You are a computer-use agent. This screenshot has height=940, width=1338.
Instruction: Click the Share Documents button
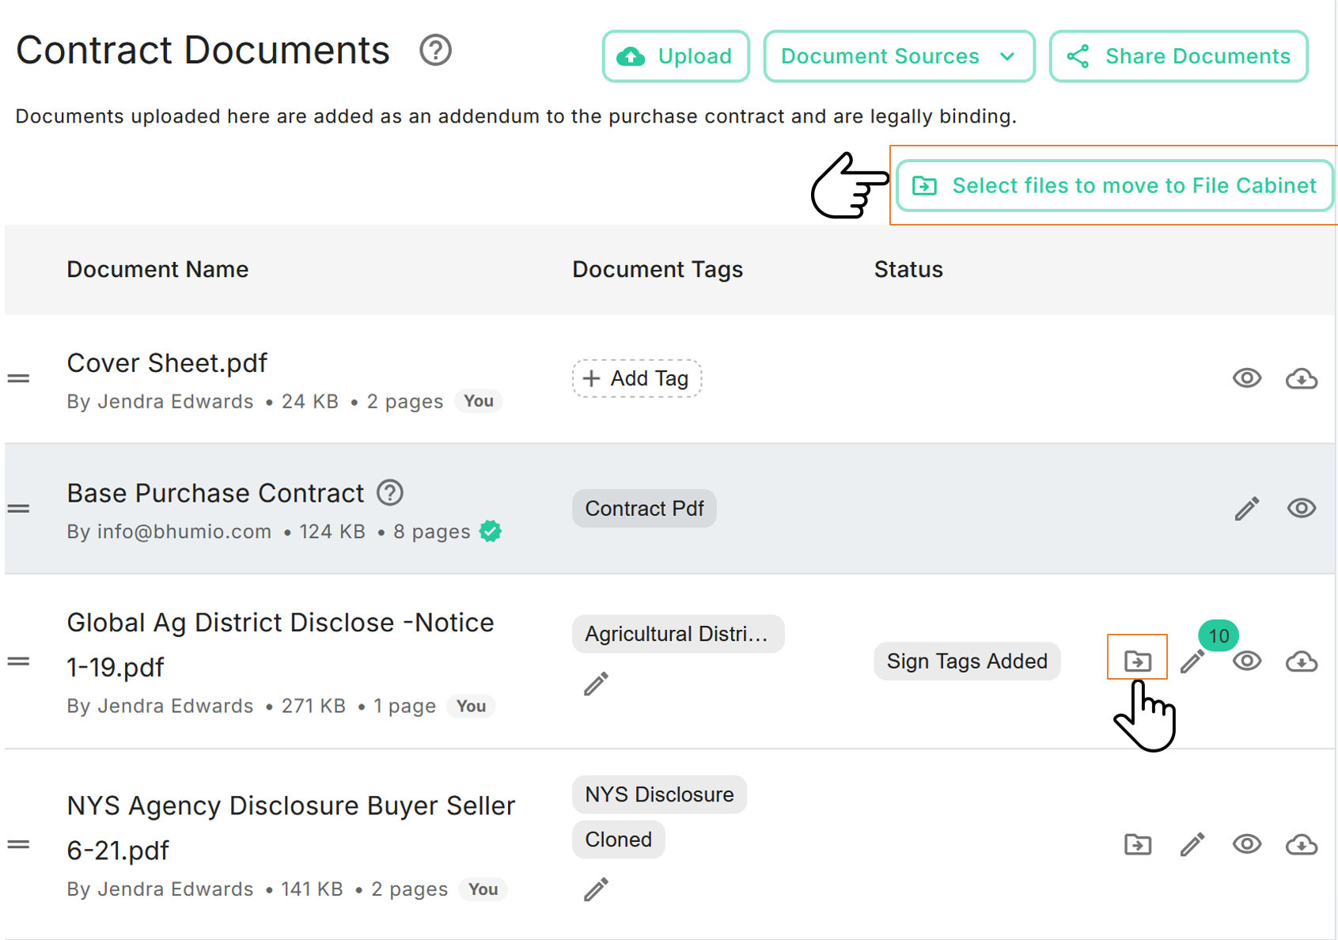(1178, 56)
